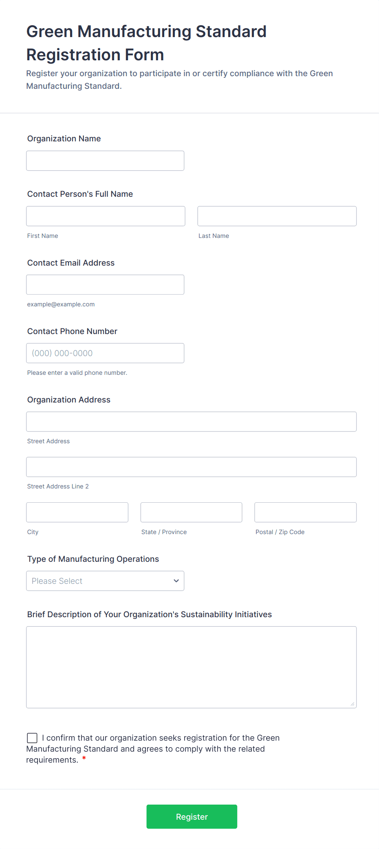Select the City input box

coord(77,512)
